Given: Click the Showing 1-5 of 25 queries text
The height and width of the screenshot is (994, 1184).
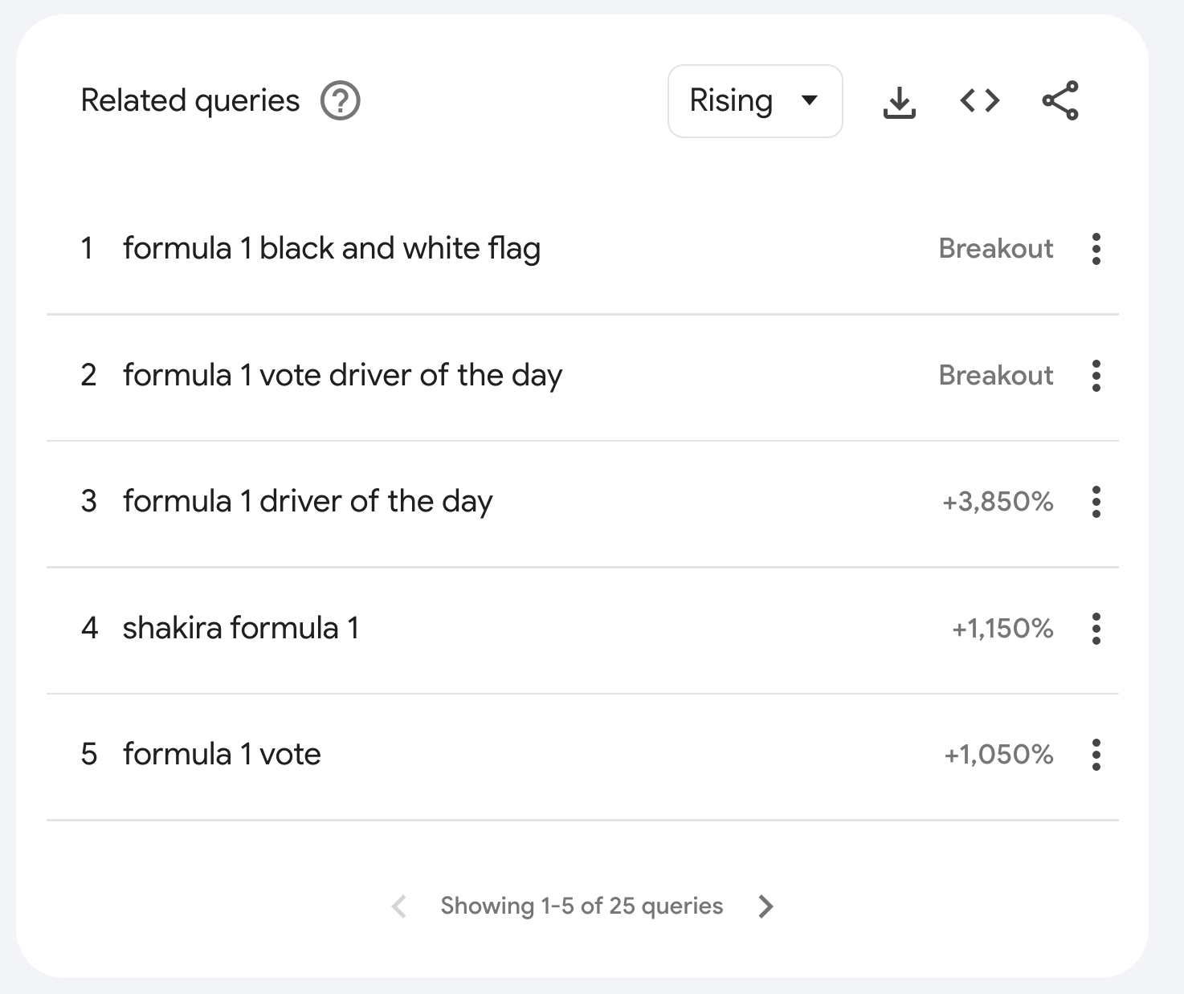Looking at the screenshot, I should (x=582, y=906).
